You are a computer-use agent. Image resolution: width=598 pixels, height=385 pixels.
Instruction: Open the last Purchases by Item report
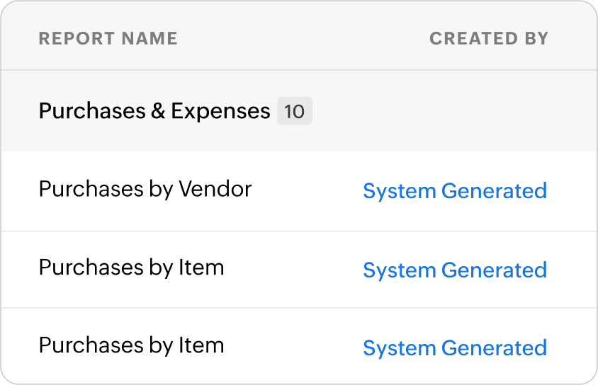pyautogui.click(x=131, y=345)
